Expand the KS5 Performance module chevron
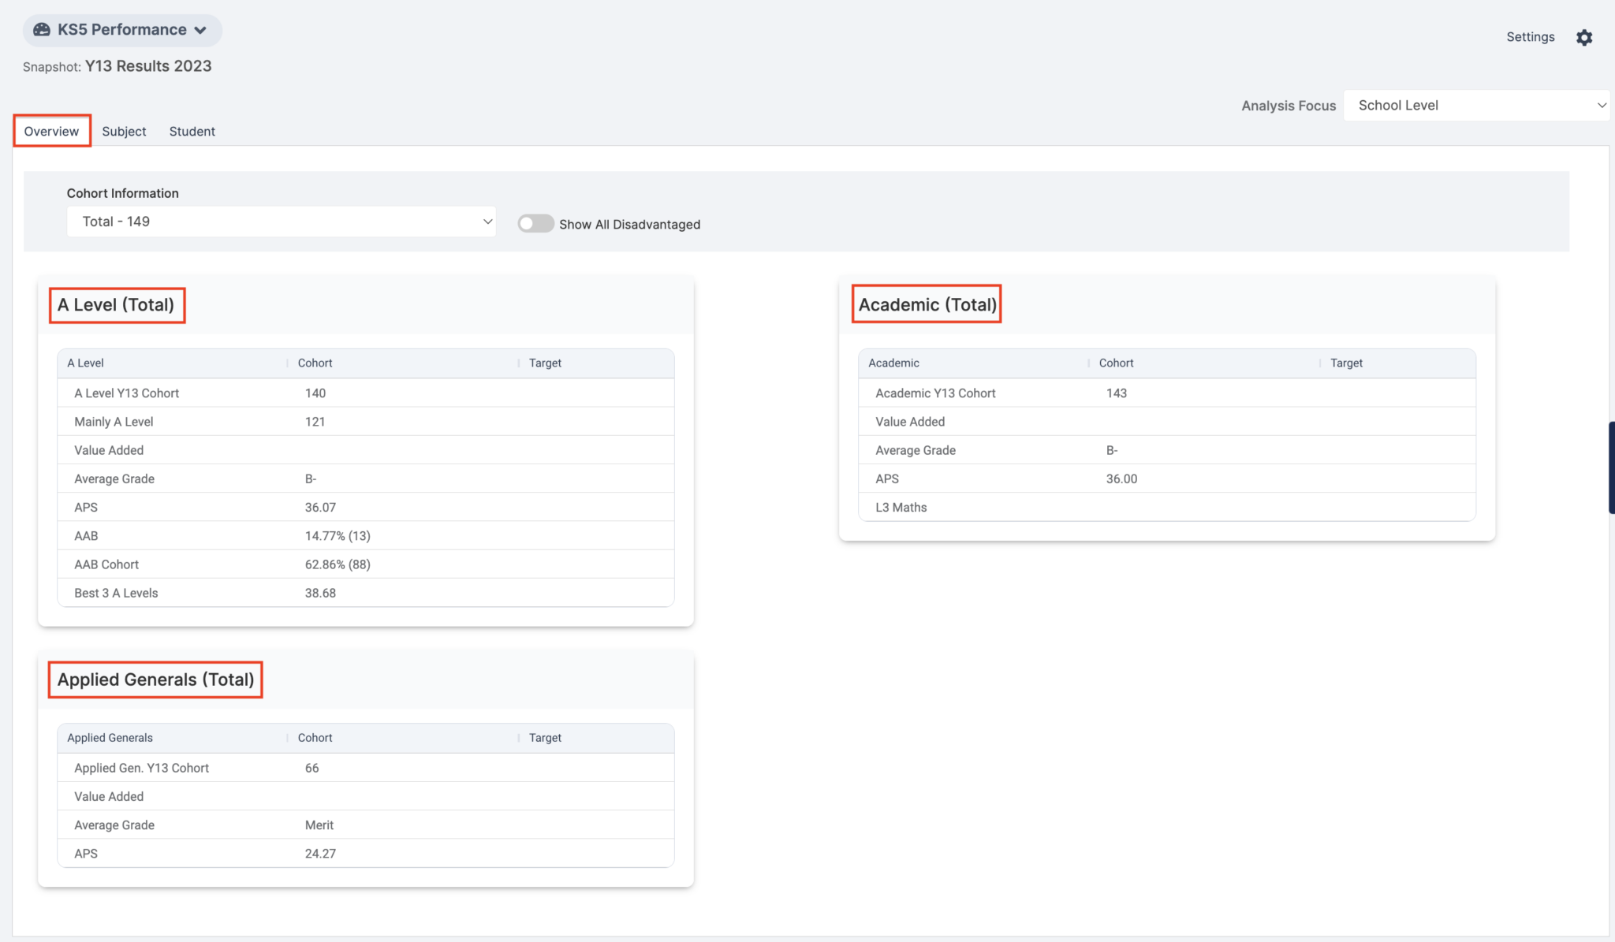Image resolution: width=1615 pixels, height=942 pixels. tap(200, 30)
